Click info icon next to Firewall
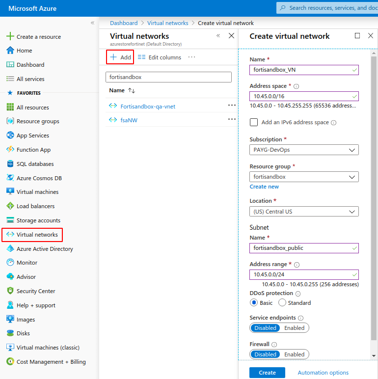The width and height of the screenshot is (378, 379). click(274, 345)
